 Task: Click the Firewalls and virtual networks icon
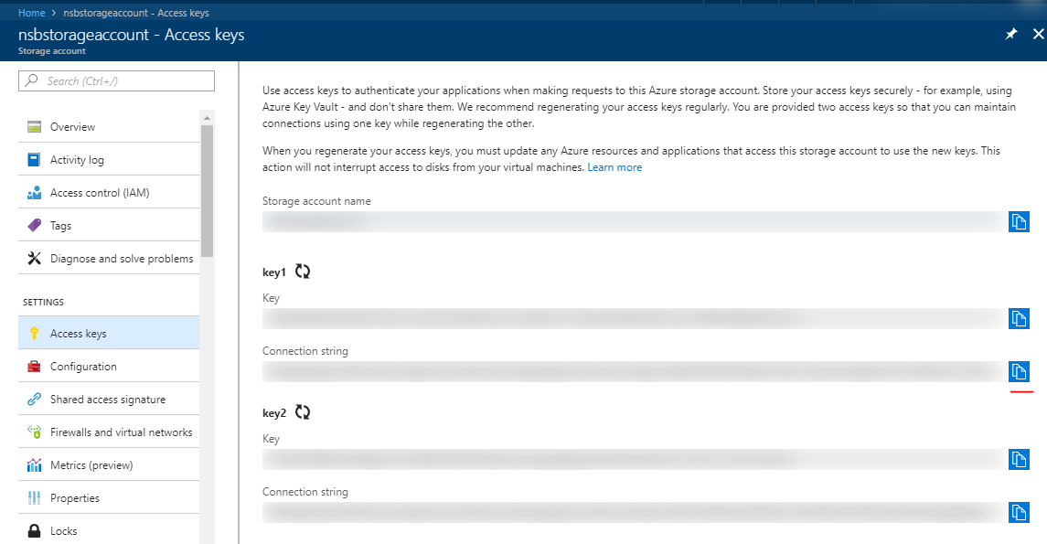(x=34, y=432)
